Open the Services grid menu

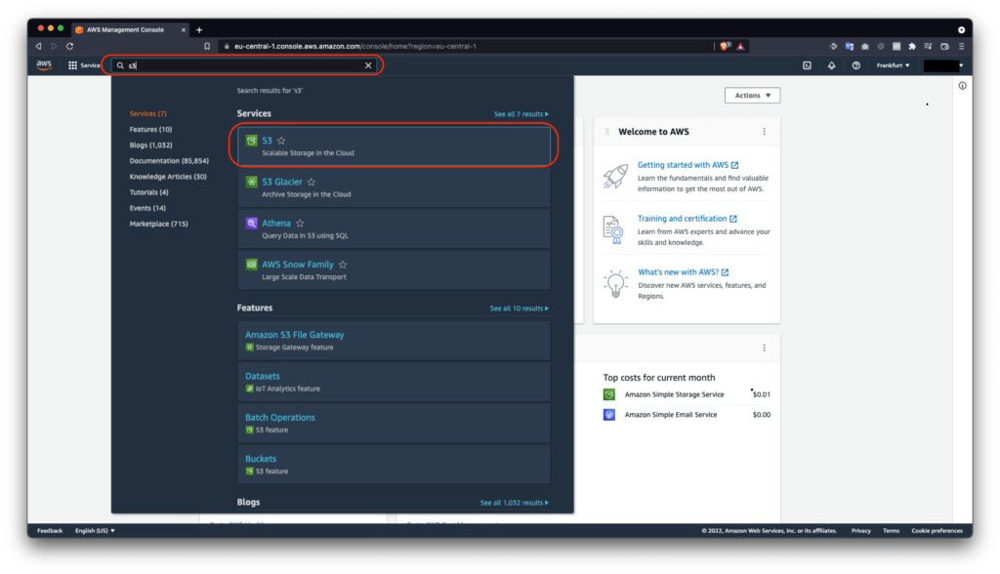pos(75,64)
